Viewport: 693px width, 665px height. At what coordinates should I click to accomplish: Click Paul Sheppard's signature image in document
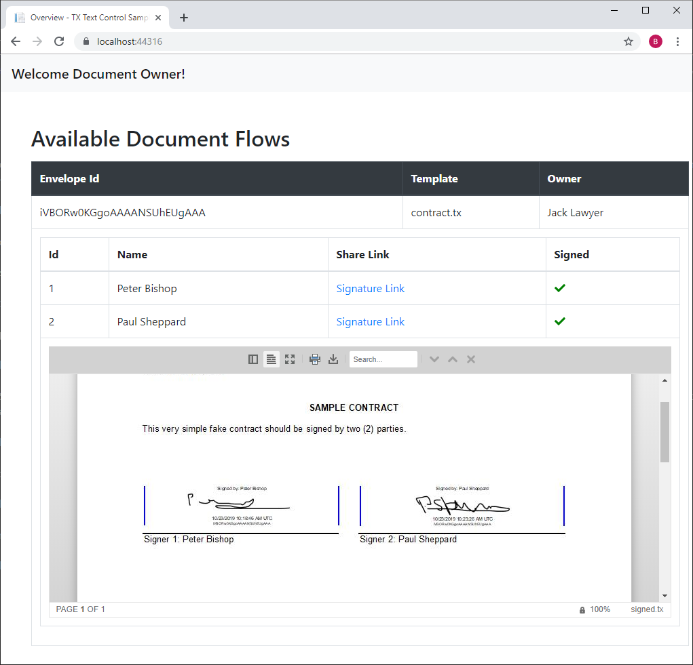(462, 506)
